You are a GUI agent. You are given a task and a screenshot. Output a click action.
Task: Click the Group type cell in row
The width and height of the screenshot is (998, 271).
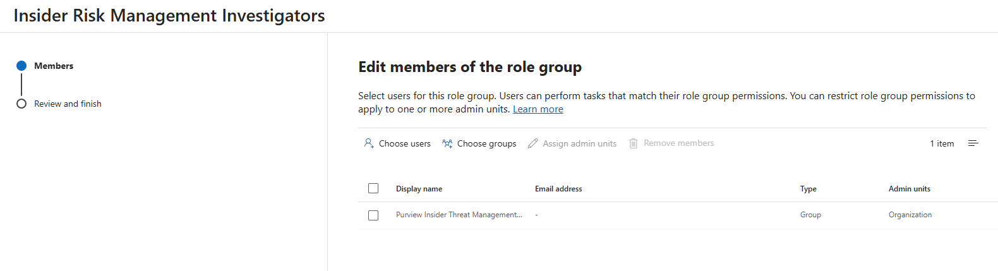pos(810,215)
